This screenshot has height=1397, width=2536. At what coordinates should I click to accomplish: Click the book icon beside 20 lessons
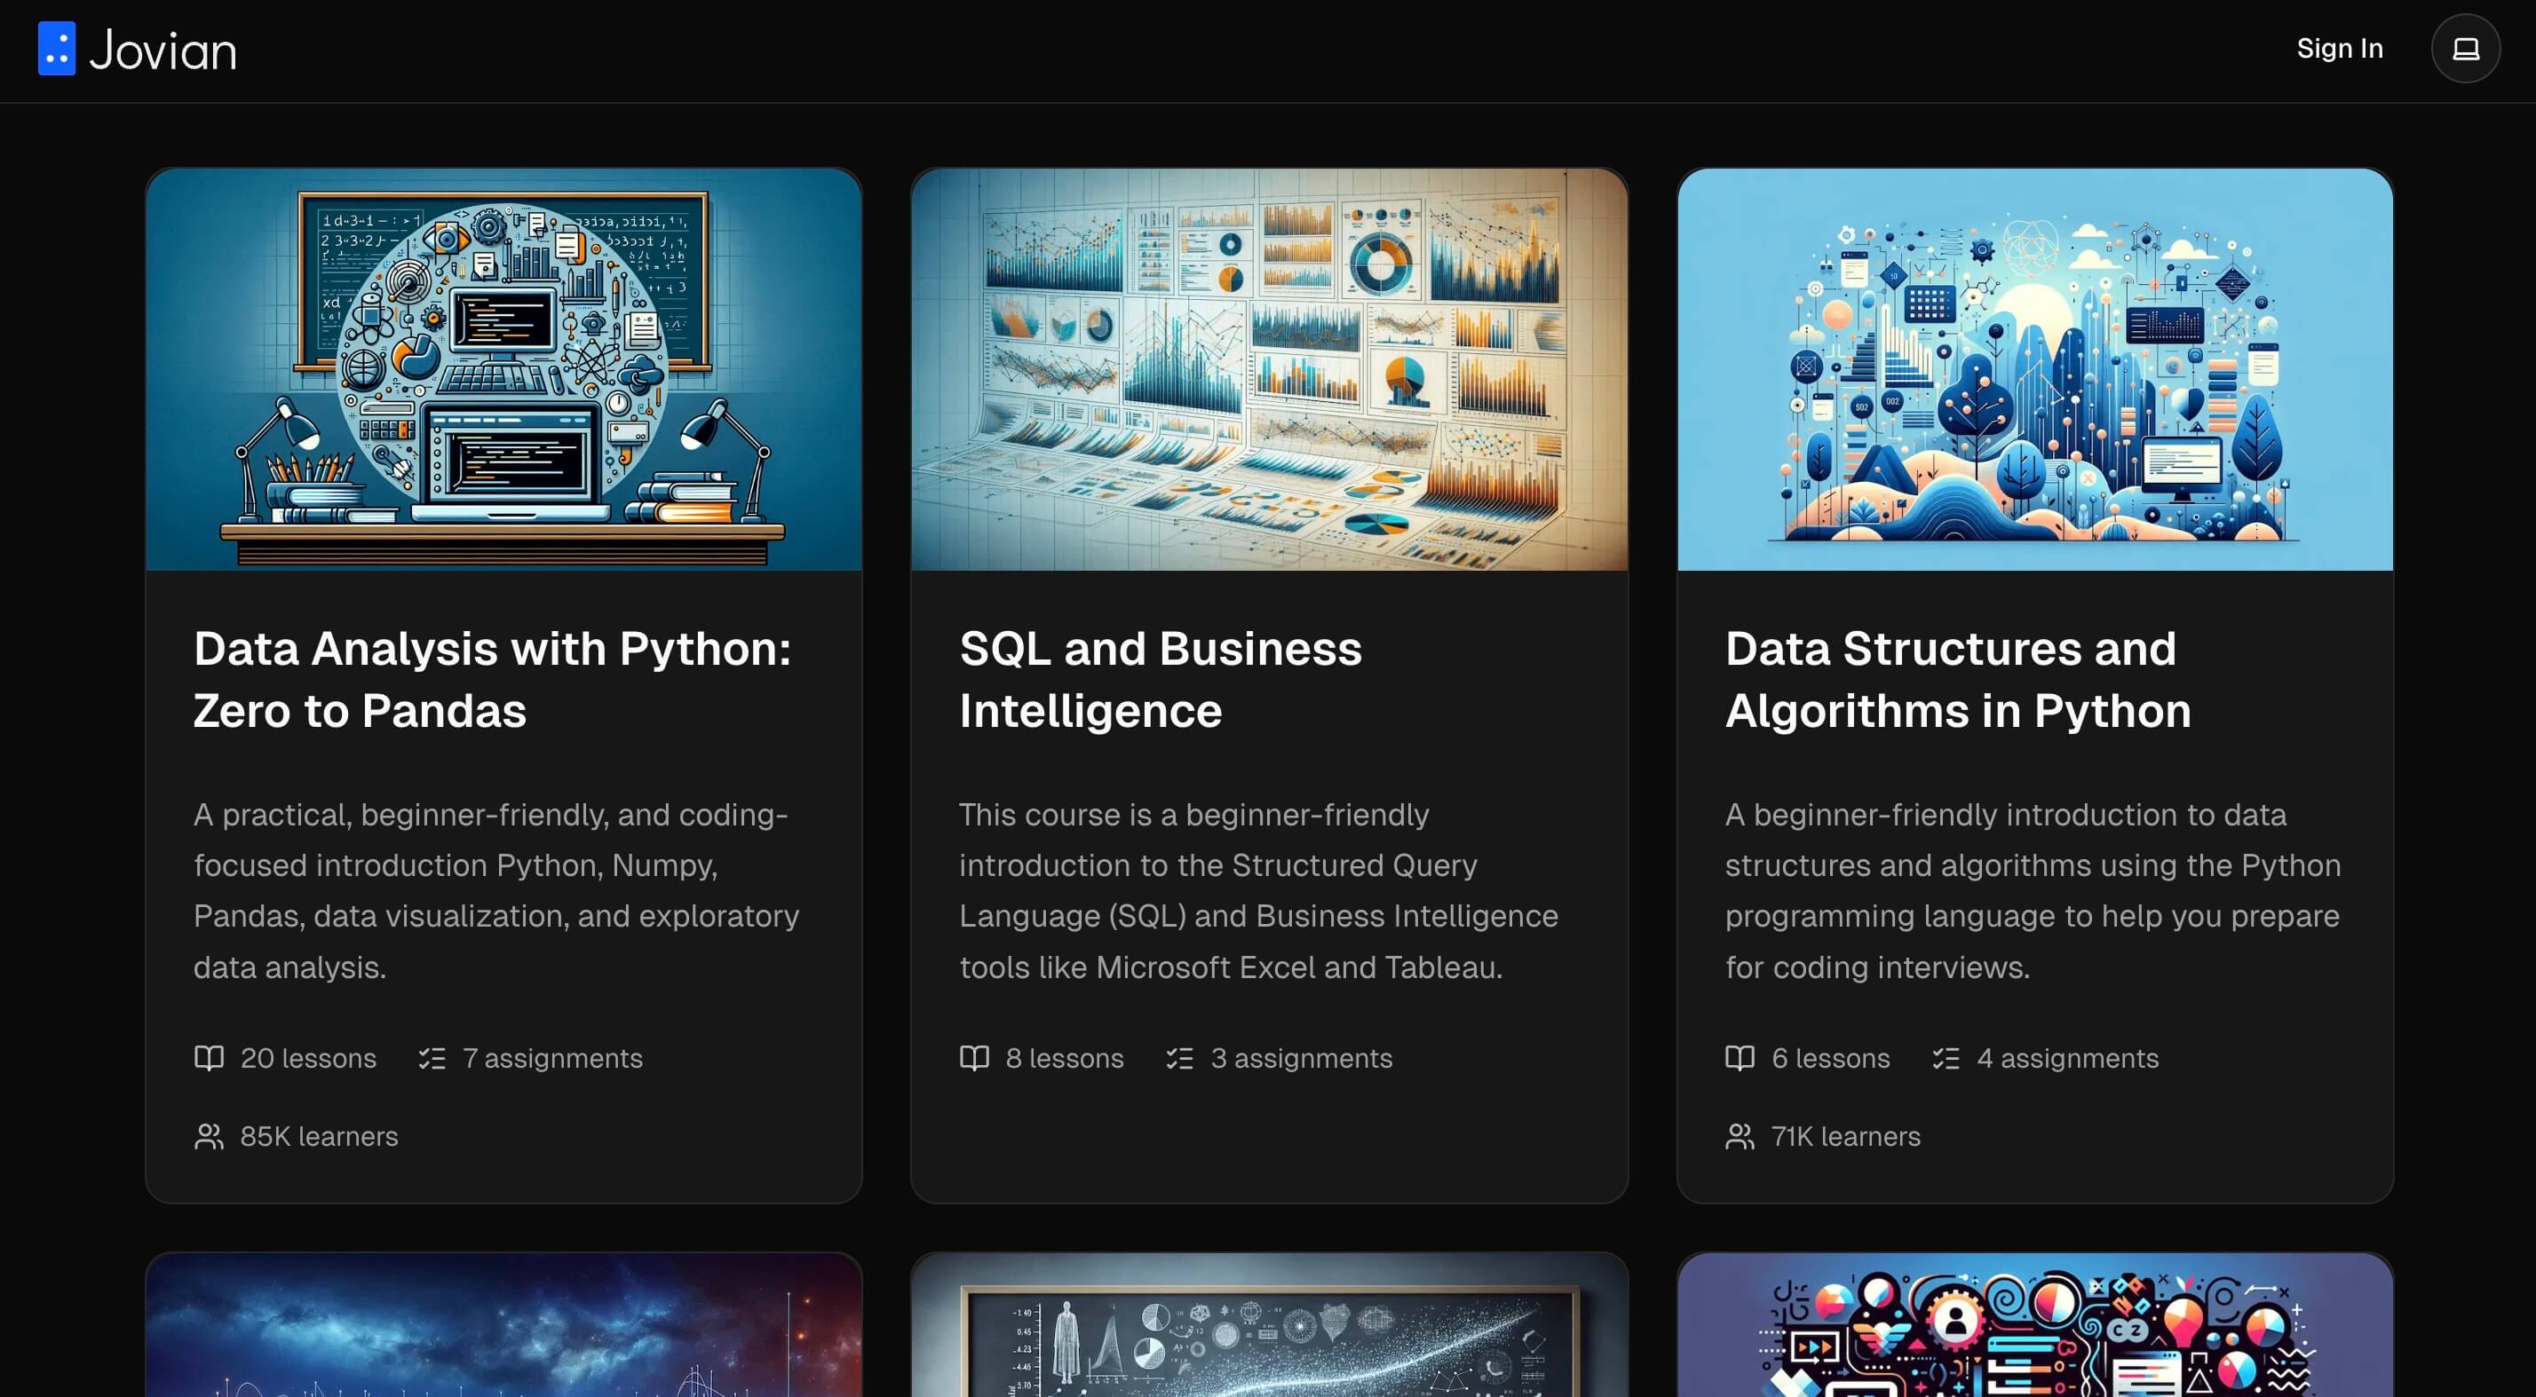click(209, 1058)
